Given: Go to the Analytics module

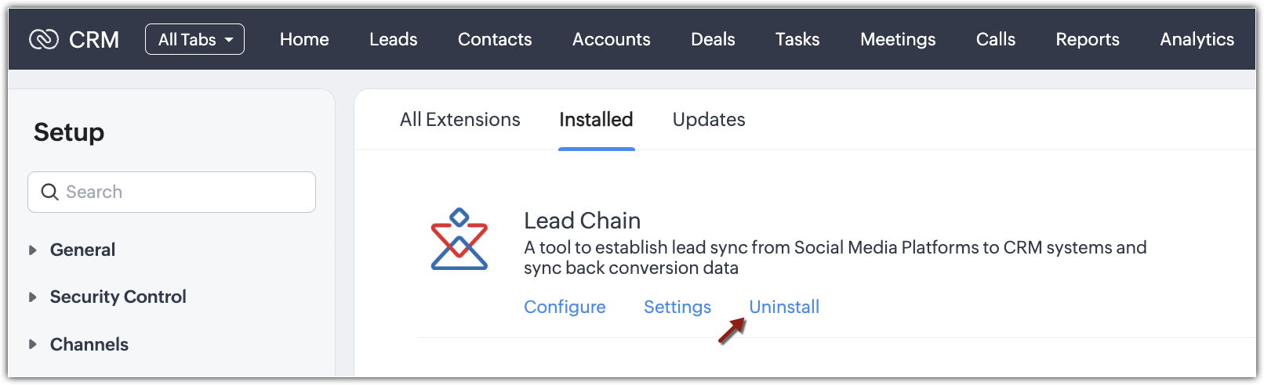Looking at the screenshot, I should (x=1197, y=39).
